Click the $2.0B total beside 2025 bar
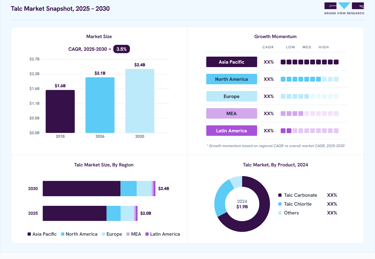Viewport: 375px width, 259px height. [146, 213]
